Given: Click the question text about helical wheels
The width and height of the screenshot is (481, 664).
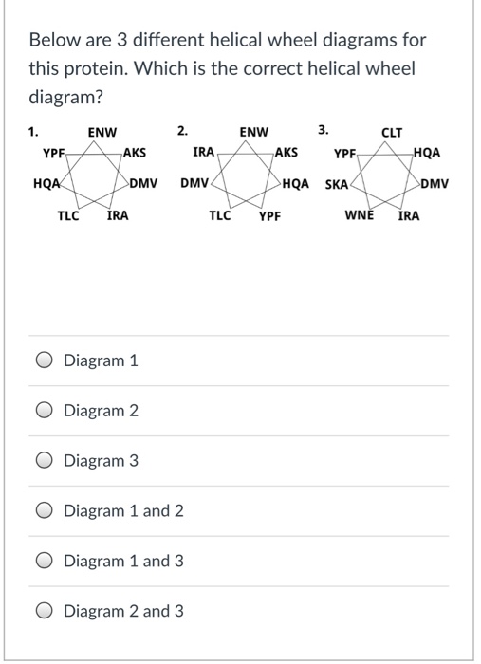Looking at the screenshot, I should pos(228,68).
